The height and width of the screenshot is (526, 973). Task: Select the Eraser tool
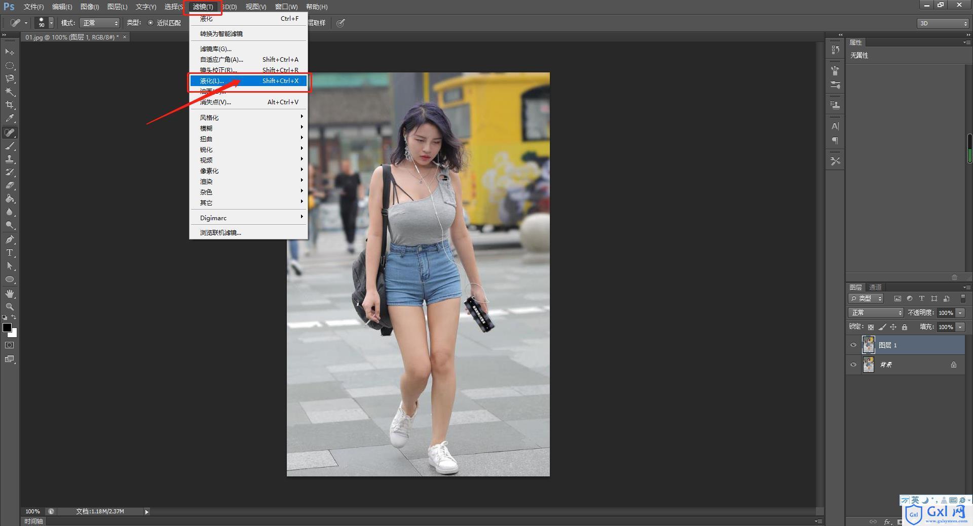pyautogui.click(x=10, y=185)
